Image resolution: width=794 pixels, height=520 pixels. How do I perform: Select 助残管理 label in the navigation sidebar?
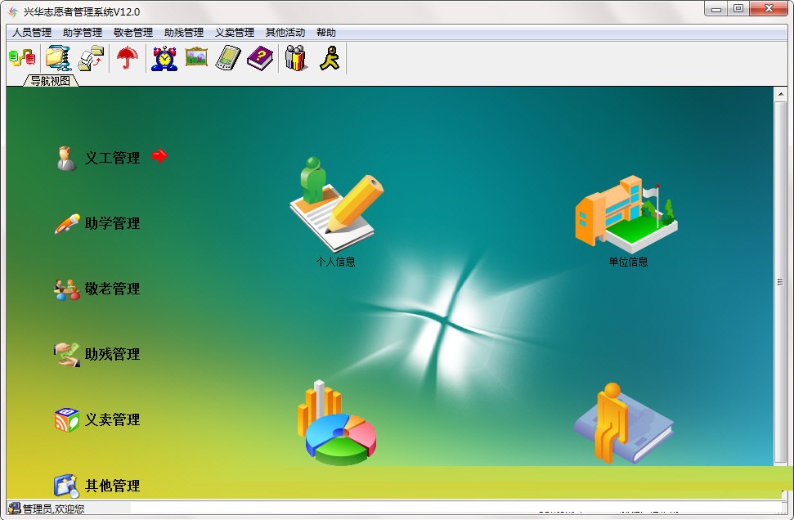coord(112,354)
